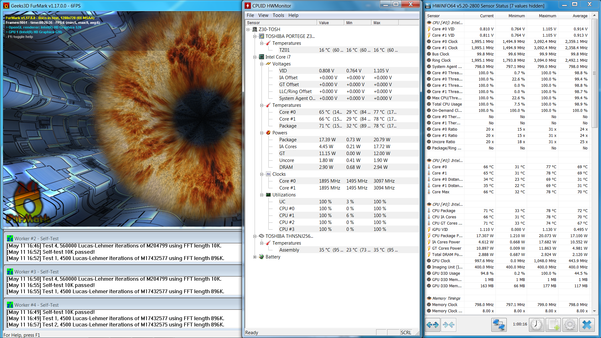Click the Value column header in HWMonitor

click(x=330, y=23)
